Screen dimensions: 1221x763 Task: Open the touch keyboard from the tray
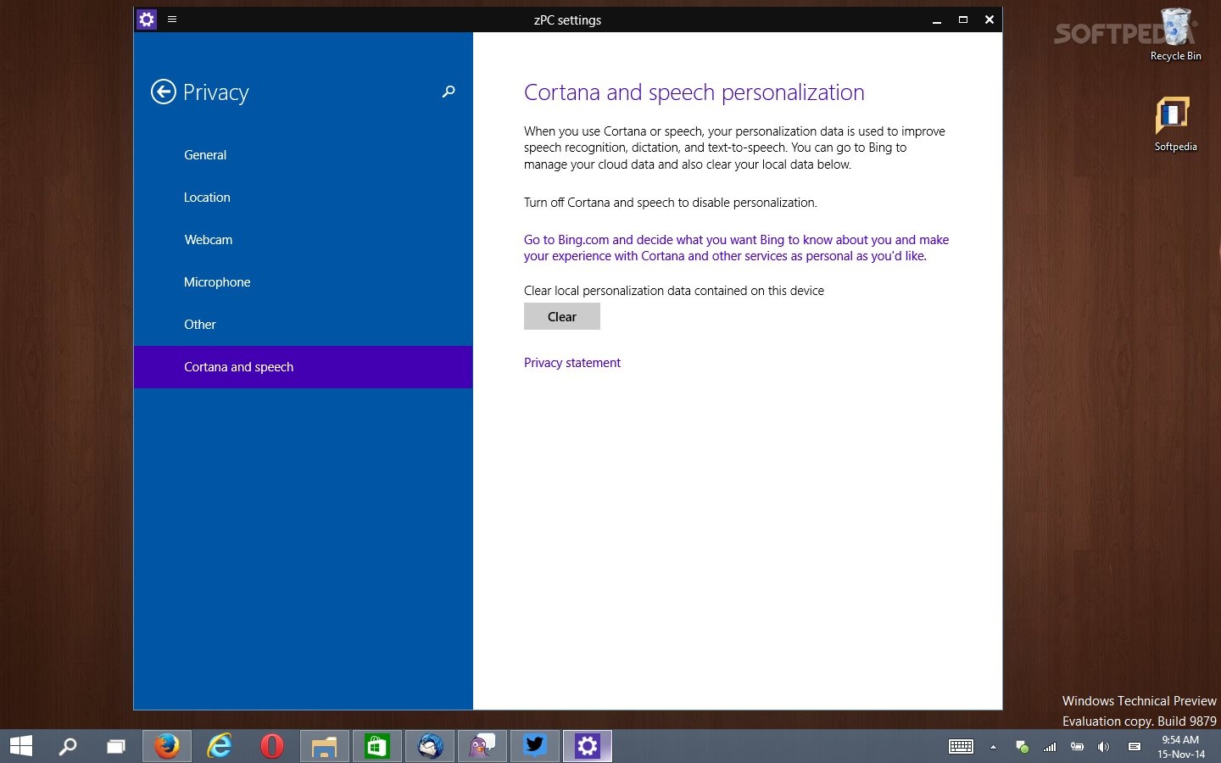961,747
